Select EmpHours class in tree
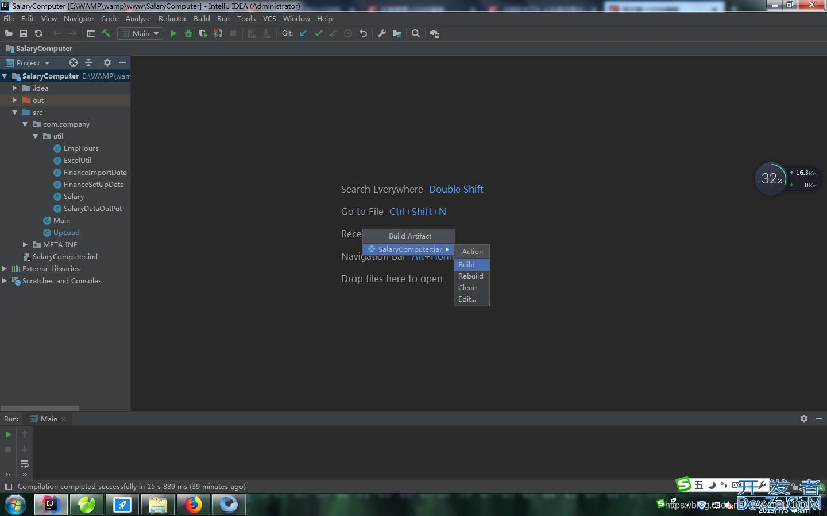 click(81, 148)
